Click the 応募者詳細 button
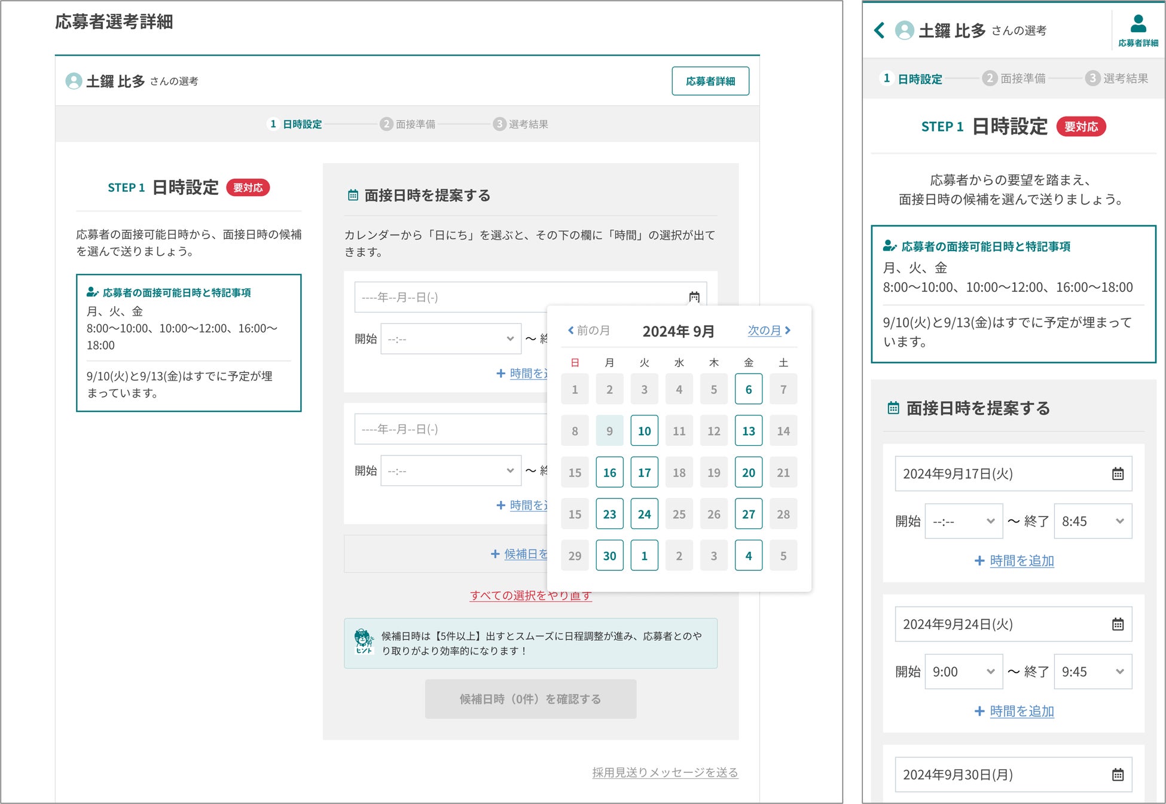This screenshot has height=804, width=1166. coord(710,81)
